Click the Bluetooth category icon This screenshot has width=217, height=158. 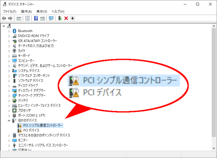(14, 31)
